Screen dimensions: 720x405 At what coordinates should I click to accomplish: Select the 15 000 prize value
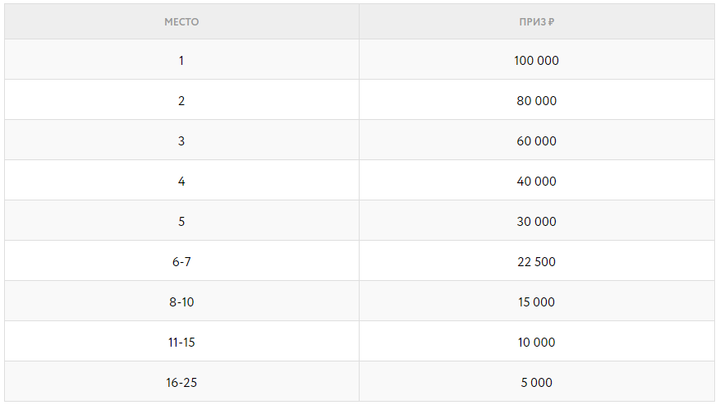[x=536, y=302]
